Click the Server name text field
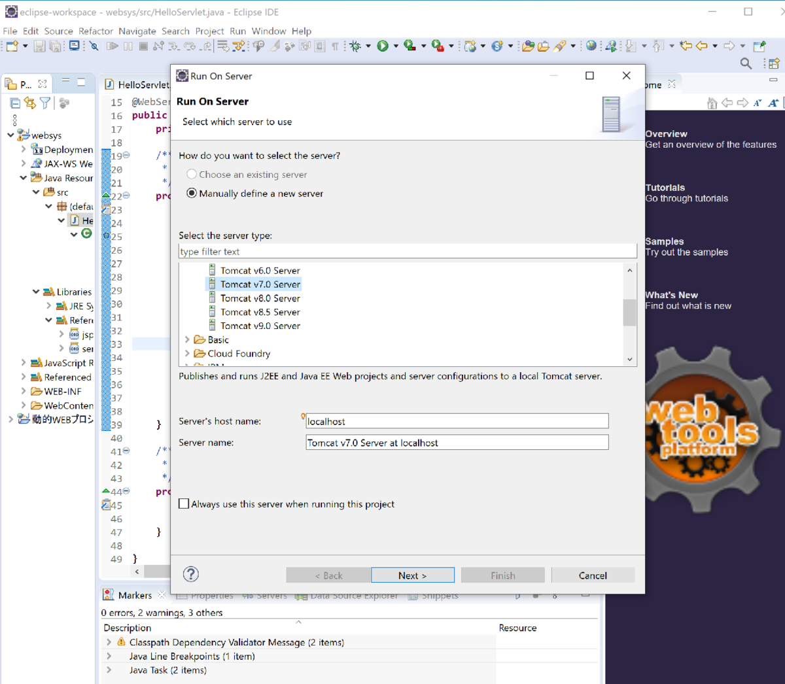This screenshot has height=684, width=785. click(457, 443)
